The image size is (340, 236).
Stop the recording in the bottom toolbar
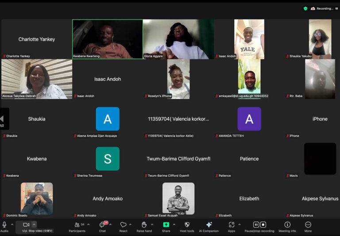coord(263,225)
